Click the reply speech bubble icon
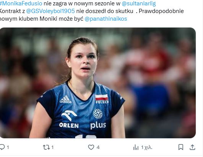This screenshot has width=203, height=157. (x=2, y=147)
